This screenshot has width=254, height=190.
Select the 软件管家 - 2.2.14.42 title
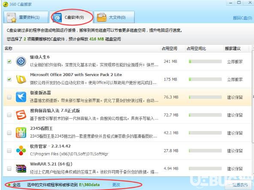tap(50, 146)
